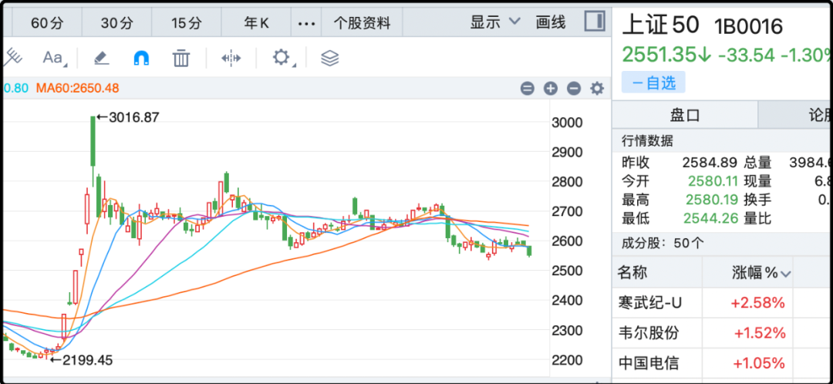Click the horizontal measure range icon

[x=231, y=58]
